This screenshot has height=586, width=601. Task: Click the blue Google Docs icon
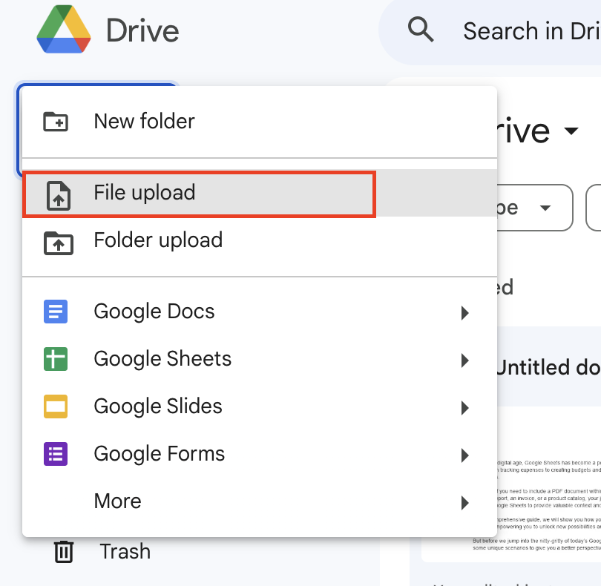point(56,312)
